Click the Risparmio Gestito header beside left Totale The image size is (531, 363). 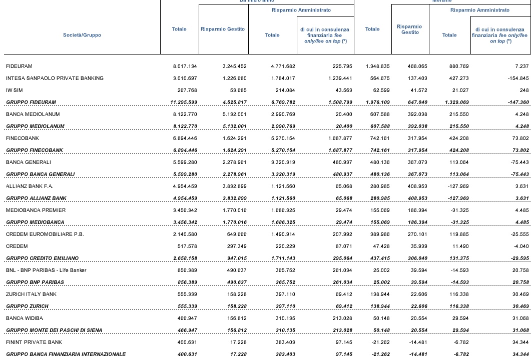point(223,29)
